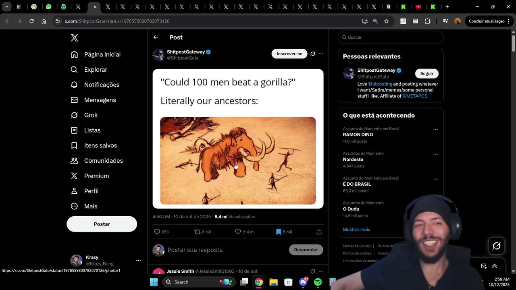Click Grok icon on Jessie Smith reply

click(x=313, y=271)
